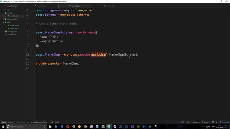The height and width of the screenshot is (129, 230).
Task: Switch to the connection.js editor tab
Action: [41, 6]
